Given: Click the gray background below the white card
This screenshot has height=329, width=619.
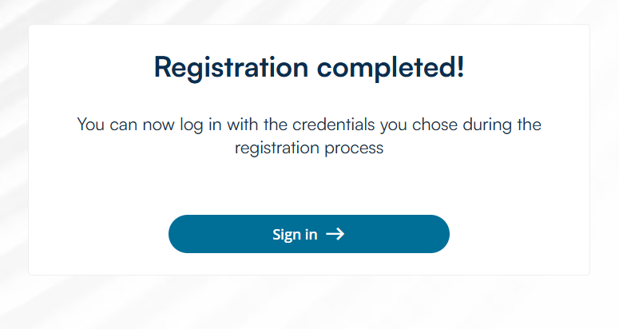Looking at the screenshot, I should click(x=308, y=303).
